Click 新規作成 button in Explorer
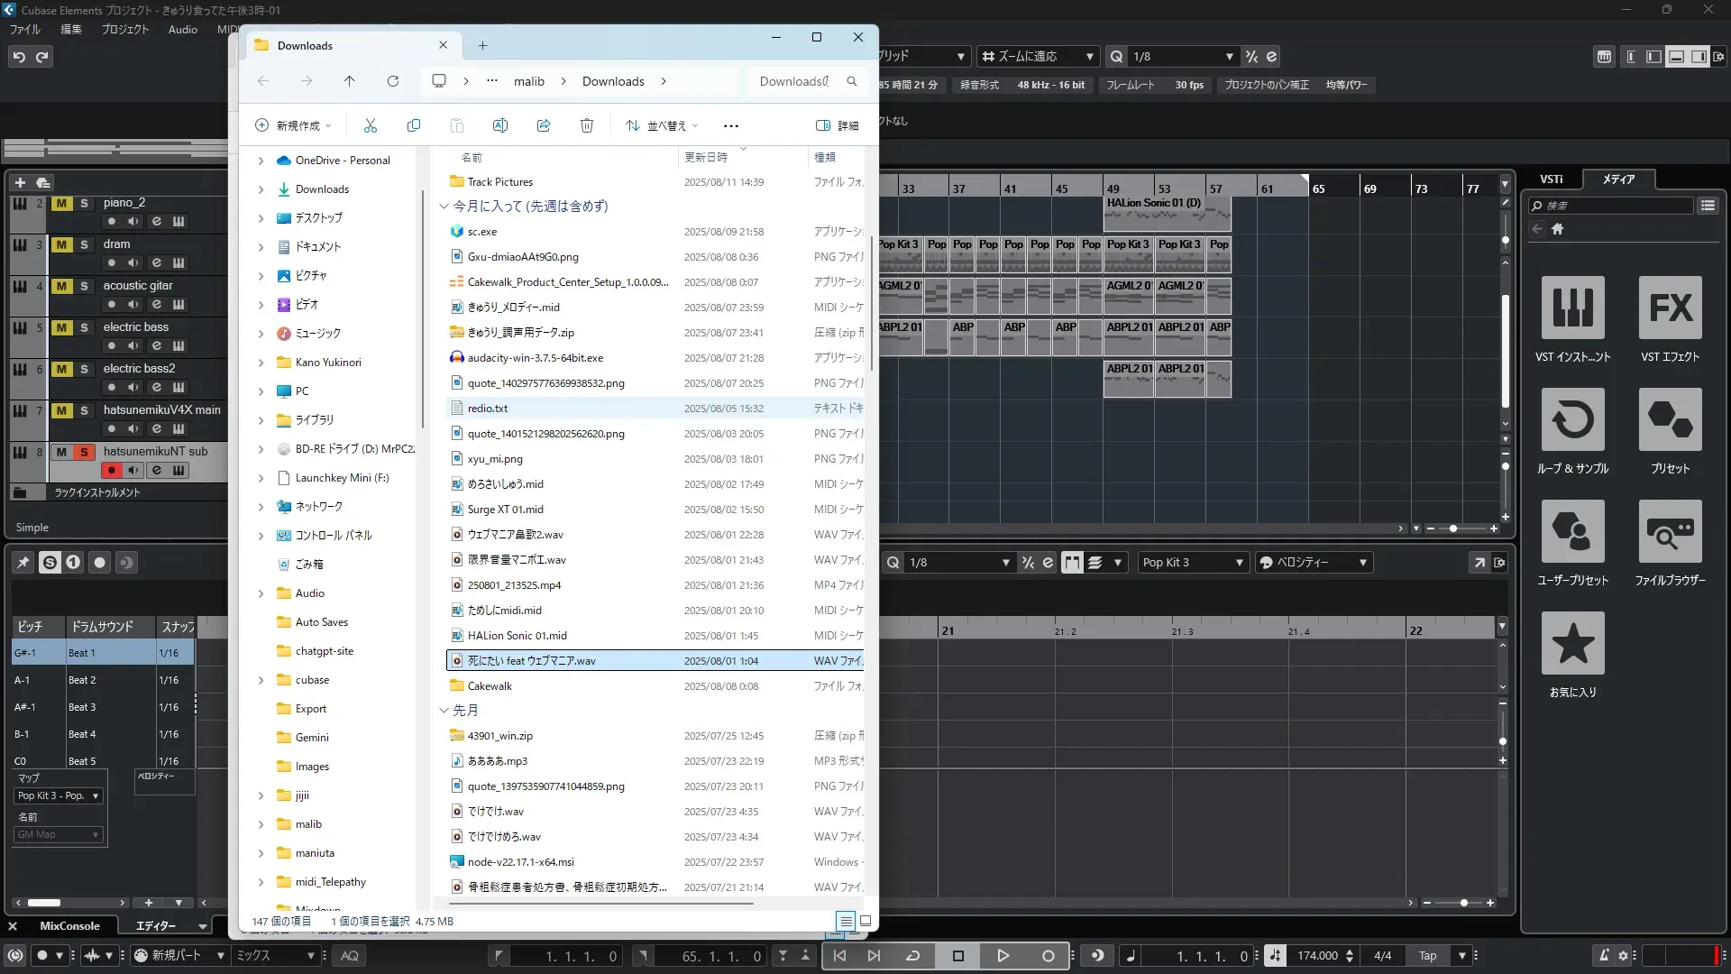The image size is (1731, 974). tap(294, 125)
